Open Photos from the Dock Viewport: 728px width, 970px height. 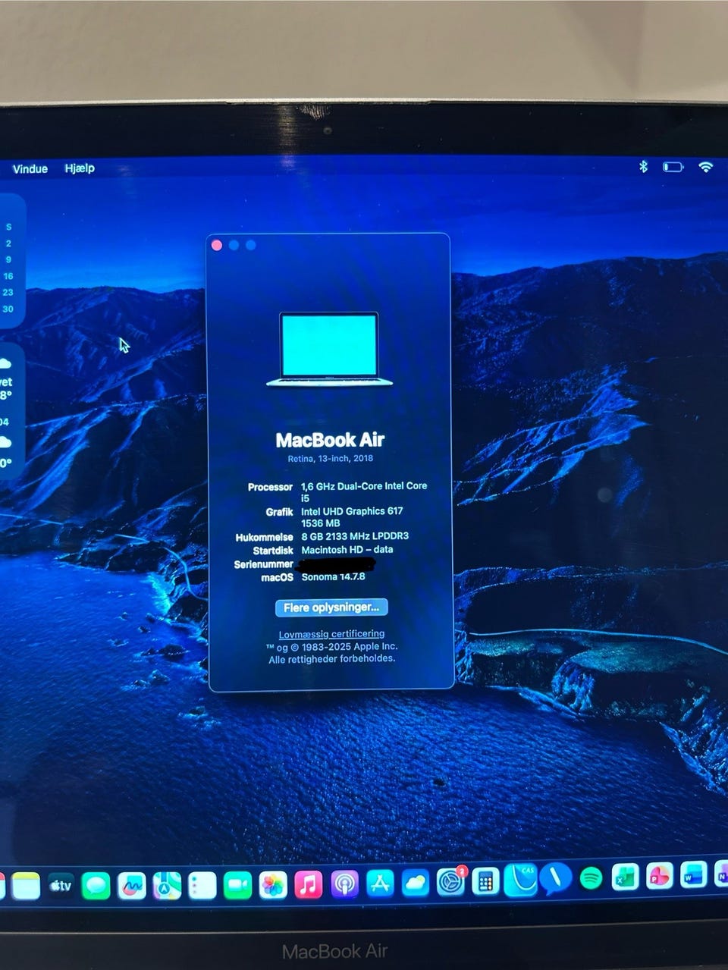273,884
